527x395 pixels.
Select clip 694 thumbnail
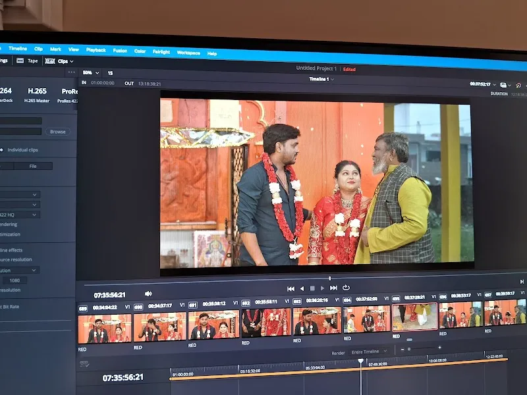point(366,319)
